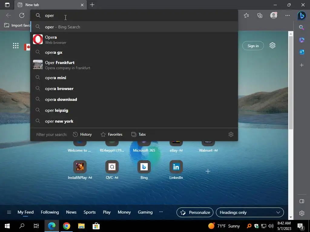The image size is (310, 232).
Task: Add a new quick link with plus
Action: tap(208, 171)
